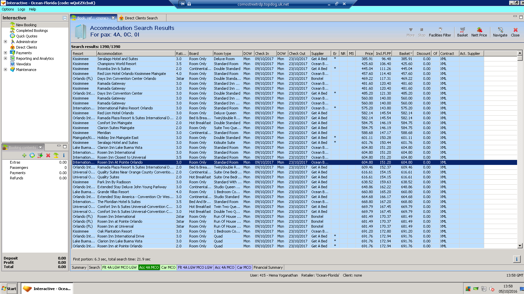Expand the Payments tree node

(x=5, y=53)
